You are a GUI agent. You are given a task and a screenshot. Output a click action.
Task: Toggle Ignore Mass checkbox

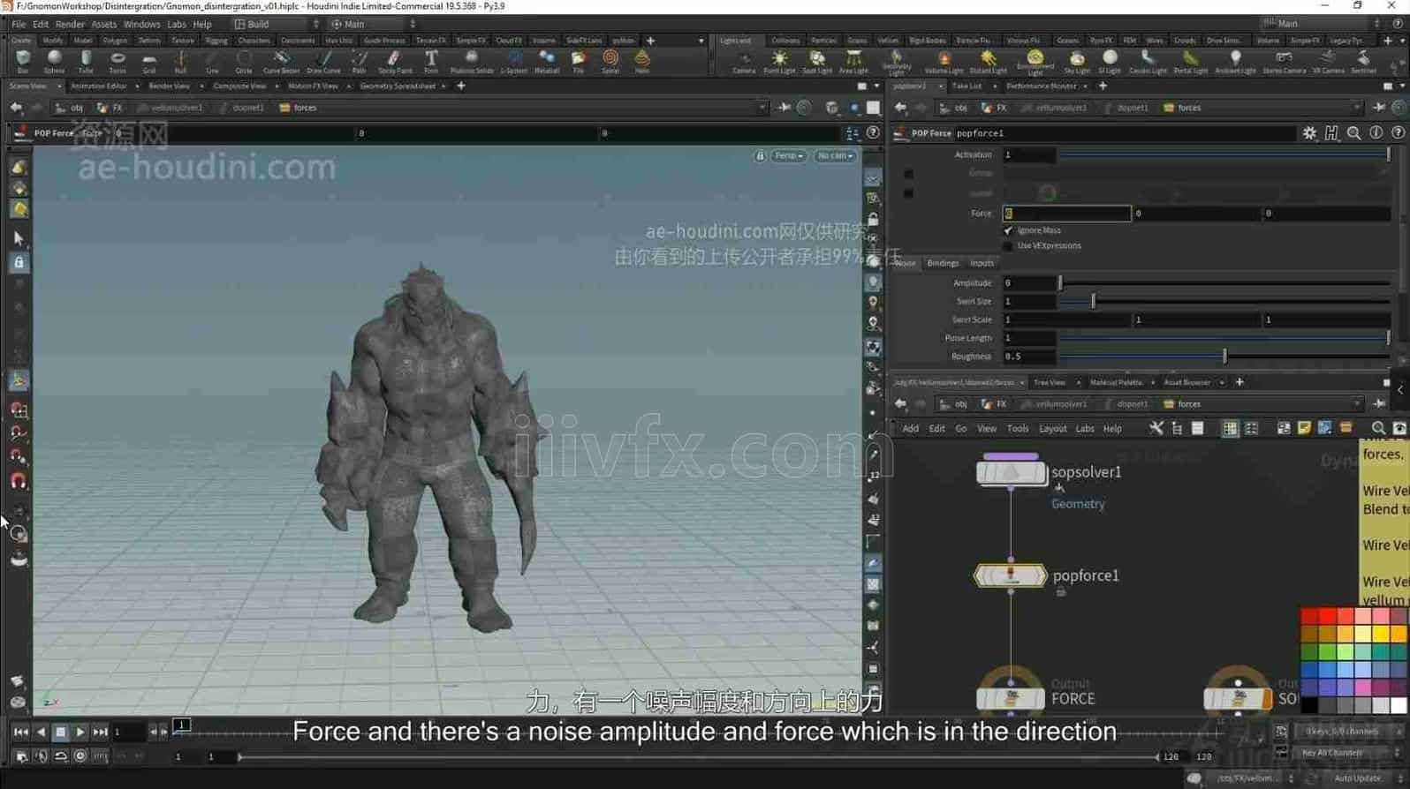click(x=1008, y=230)
